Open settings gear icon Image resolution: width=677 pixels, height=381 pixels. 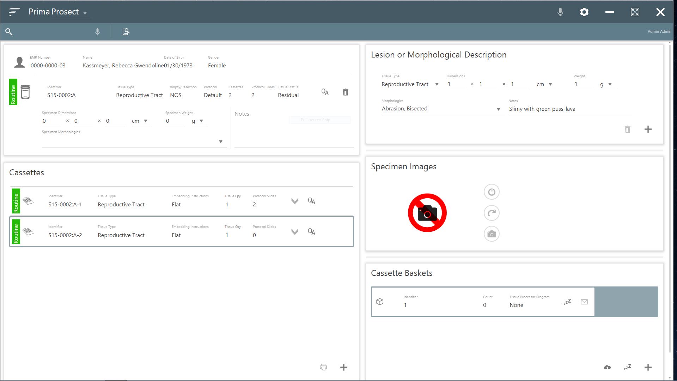pyautogui.click(x=584, y=12)
